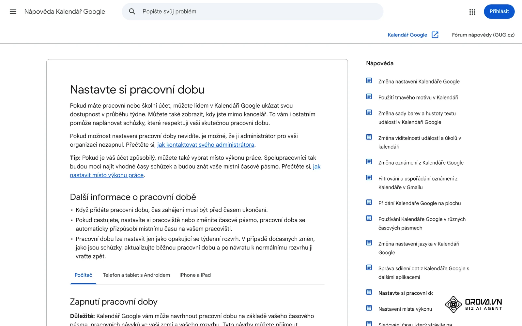Open the hamburger main menu
522x326 pixels.
[x=13, y=12]
